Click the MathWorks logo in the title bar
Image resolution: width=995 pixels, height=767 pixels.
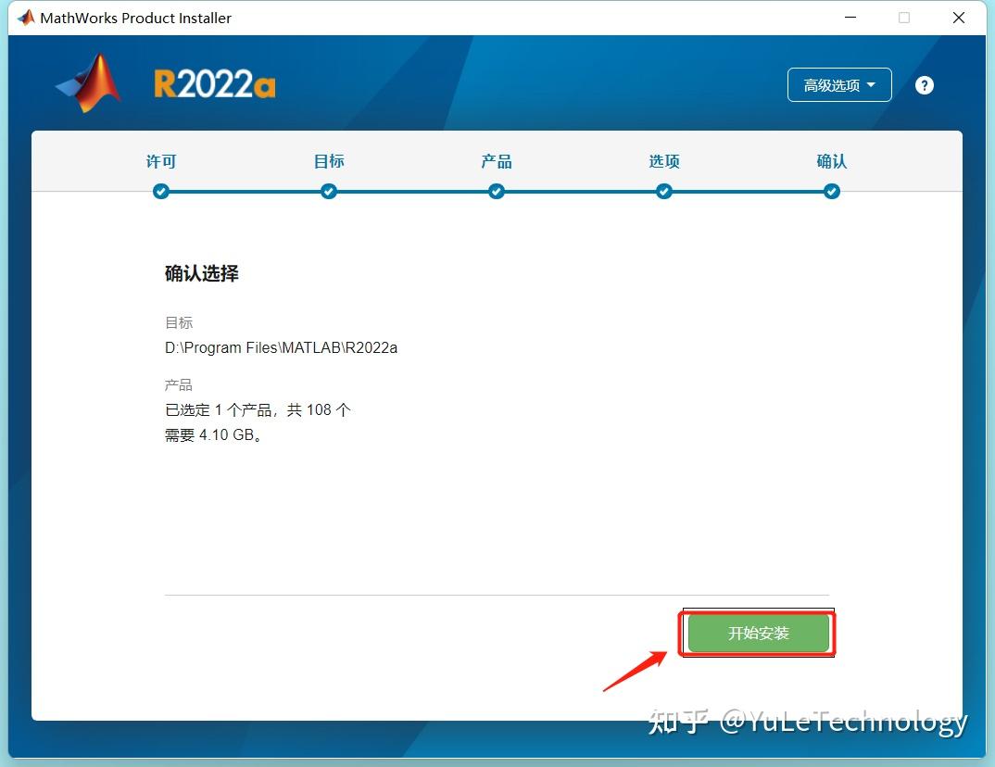[x=25, y=17]
